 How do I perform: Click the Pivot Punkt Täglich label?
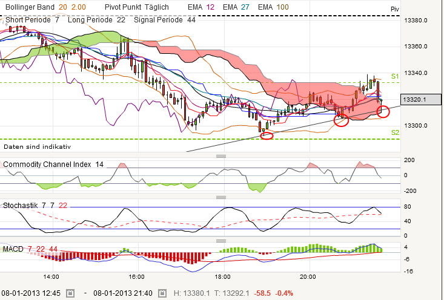137,7
